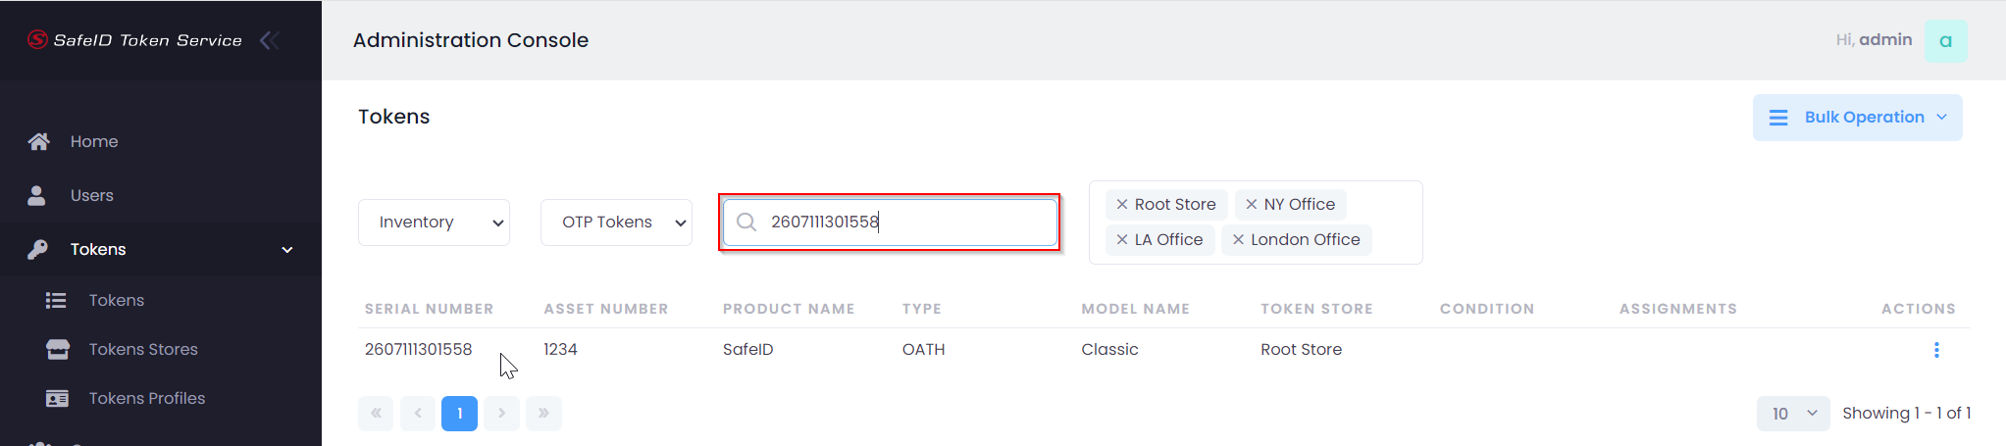This screenshot has height=446, width=2006.
Task: Go to previous page of results
Action: click(x=418, y=414)
